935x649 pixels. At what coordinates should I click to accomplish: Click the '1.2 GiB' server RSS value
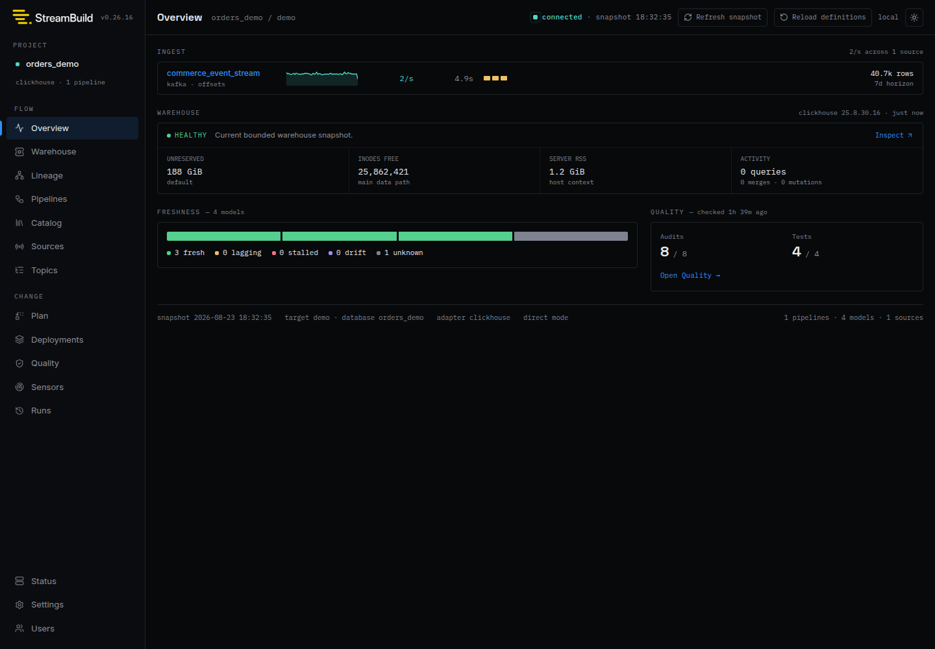pyautogui.click(x=567, y=172)
